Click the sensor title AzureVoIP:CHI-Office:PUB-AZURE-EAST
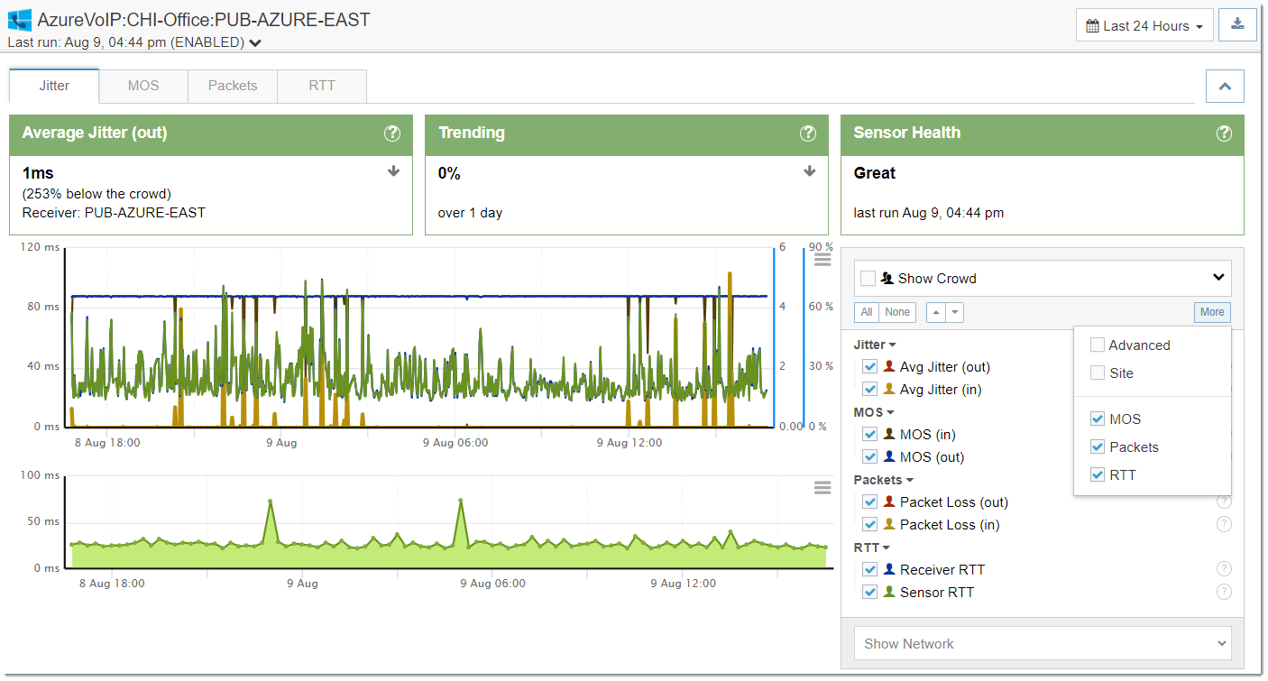The height and width of the screenshot is (681, 1268). click(x=204, y=20)
